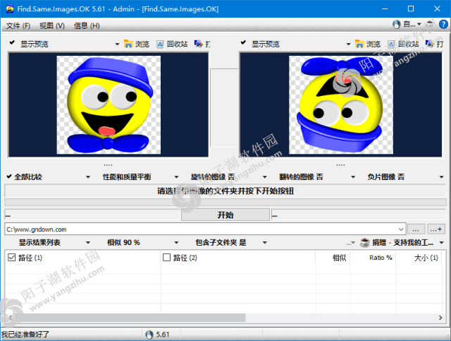451x341 pixels.
Task: Click right upside-down smiley preview image
Action: coord(341,105)
